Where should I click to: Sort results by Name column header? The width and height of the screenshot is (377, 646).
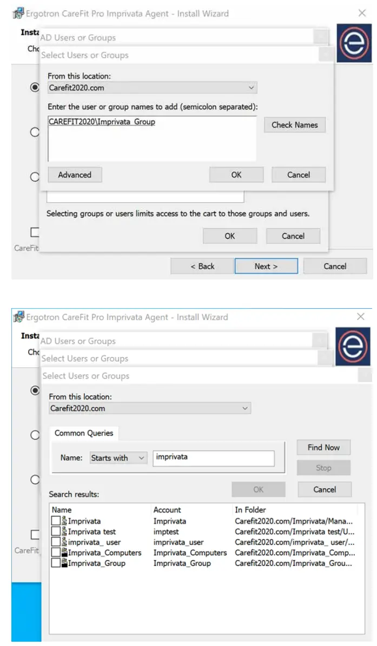point(62,510)
